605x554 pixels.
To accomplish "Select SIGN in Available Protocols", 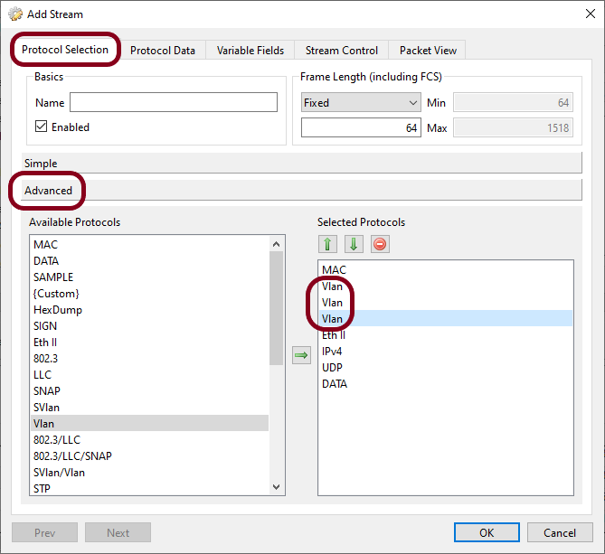I will coord(150,326).
